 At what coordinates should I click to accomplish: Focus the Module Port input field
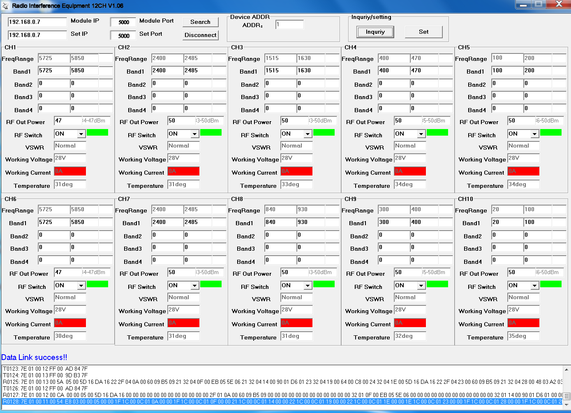[x=123, y=22]
